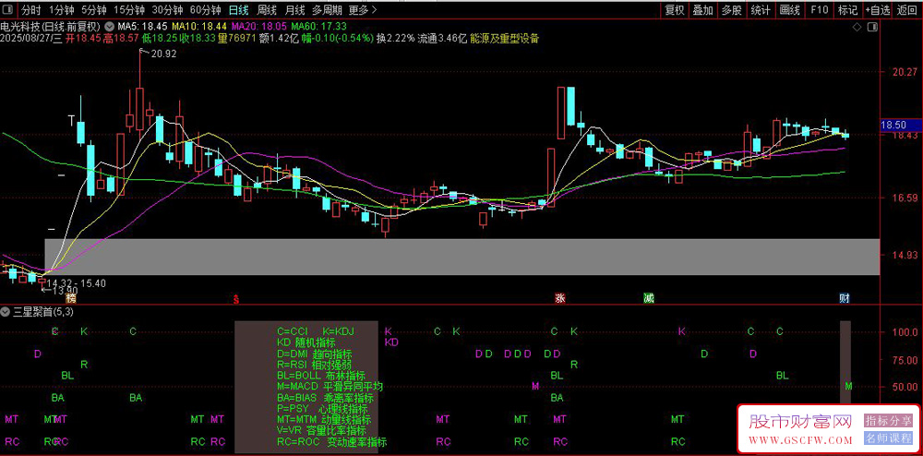The width and height of the screenshot is (923, 456).
Task: Expand the 更多 periods menu
Action: pyautogui.click(x=363, y=10)
